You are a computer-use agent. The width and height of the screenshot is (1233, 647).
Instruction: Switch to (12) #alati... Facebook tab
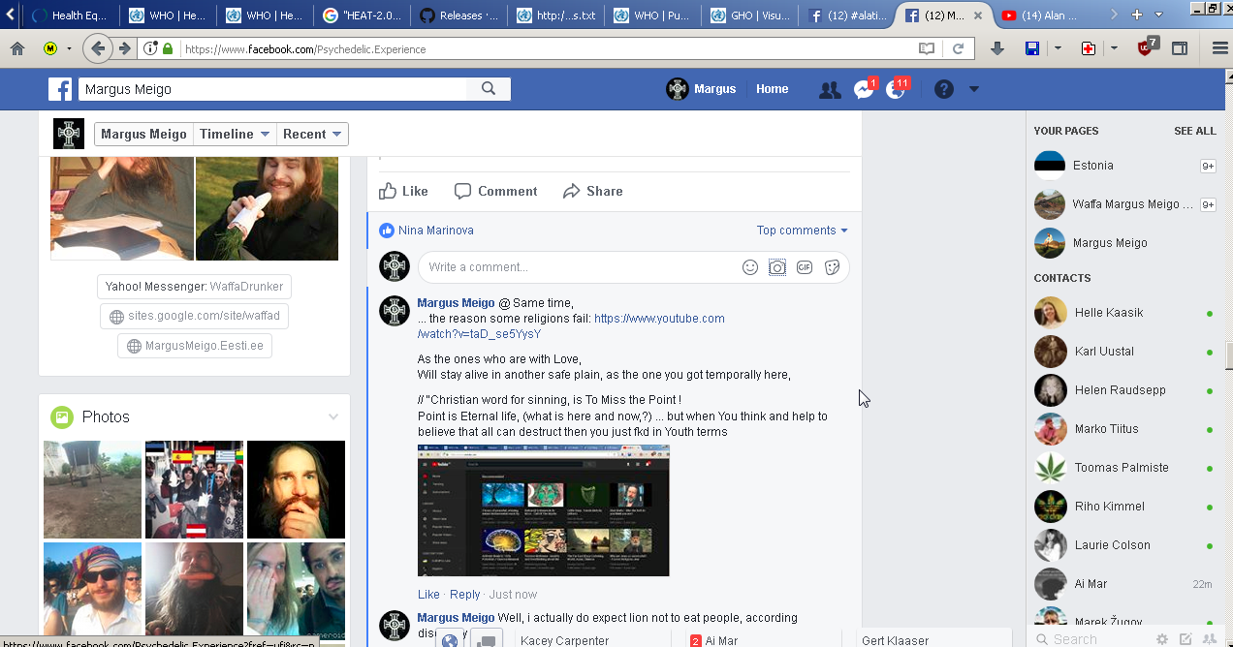click(847, 15)
